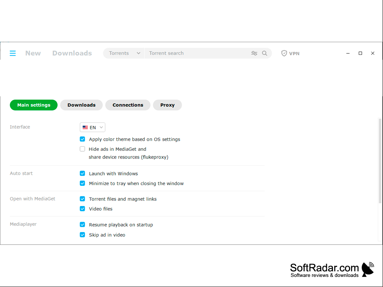This screenshot has width=383, height=287.
Task: Uncheck the Video files association
Action: coord(82,209)
